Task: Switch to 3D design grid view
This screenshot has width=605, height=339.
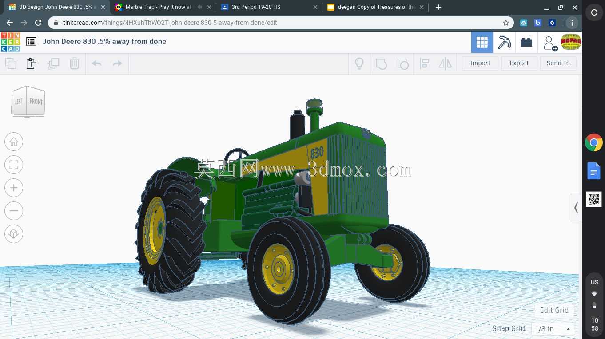Action: 482,42
